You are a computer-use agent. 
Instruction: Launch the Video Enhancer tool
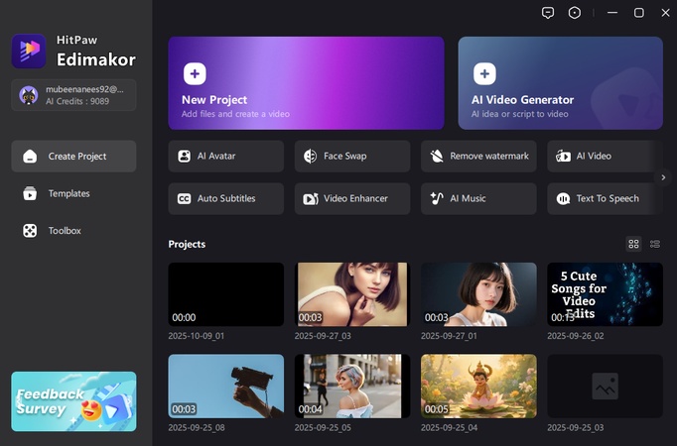click(351, 198)
